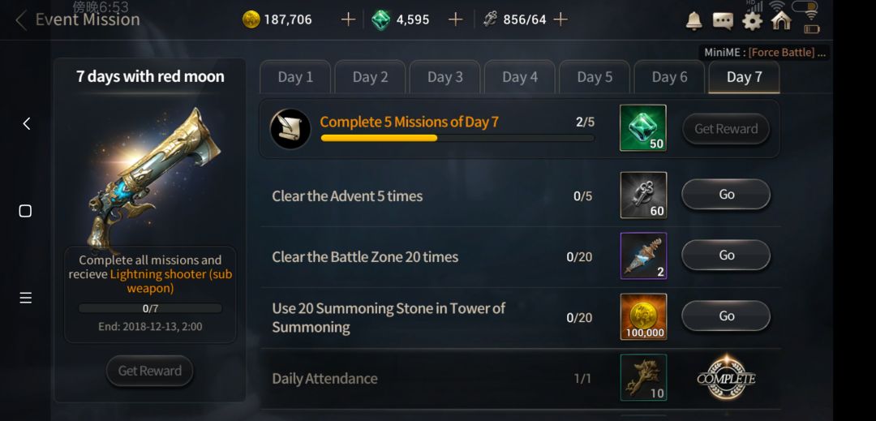The image size is (876, 421).
Task: Switch to the Day 1 tab
Action: click(x=295, y=77)
